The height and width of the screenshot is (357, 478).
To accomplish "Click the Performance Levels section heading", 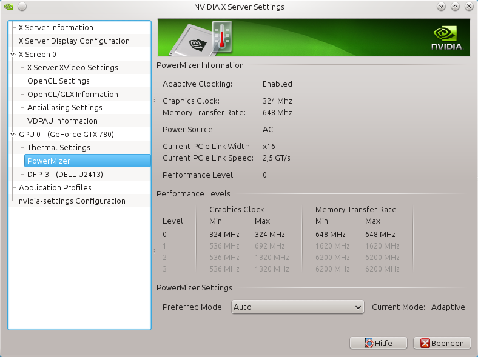I will pos(194,194).
